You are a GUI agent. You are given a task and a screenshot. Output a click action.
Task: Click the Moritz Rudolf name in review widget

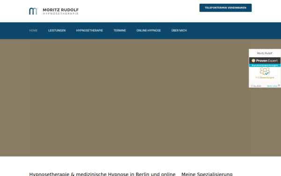[265, 53]
